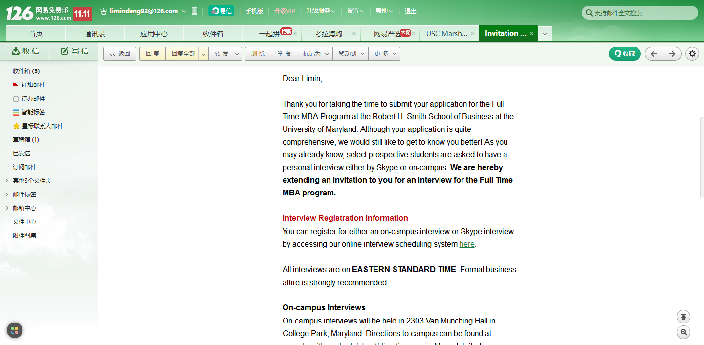
Task: Open the 更多 more actions dropdown
Action: click(x=384, y=54)
